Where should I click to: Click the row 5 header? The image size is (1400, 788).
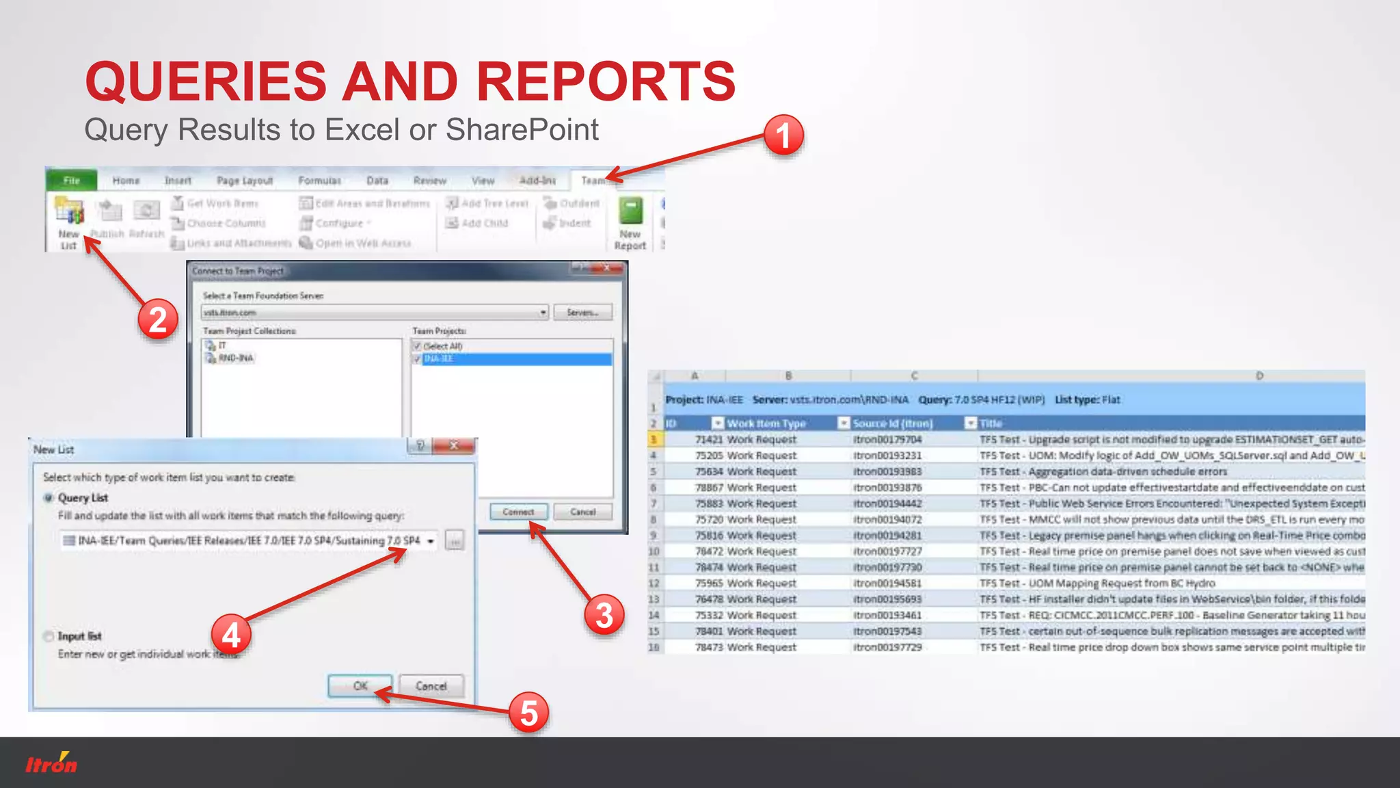(x=654, y=471)
